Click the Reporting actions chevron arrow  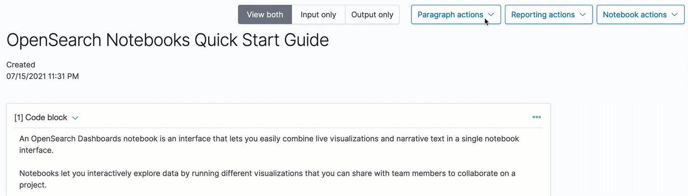(x=582, y=15)
